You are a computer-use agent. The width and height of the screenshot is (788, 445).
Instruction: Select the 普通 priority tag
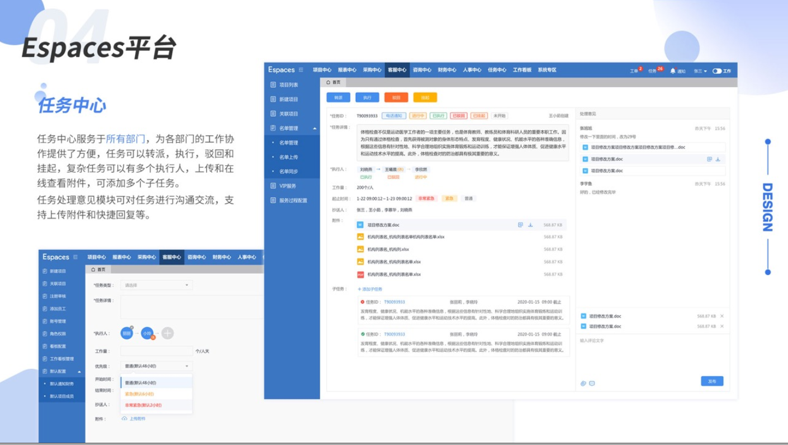click(x=468, y=198)
